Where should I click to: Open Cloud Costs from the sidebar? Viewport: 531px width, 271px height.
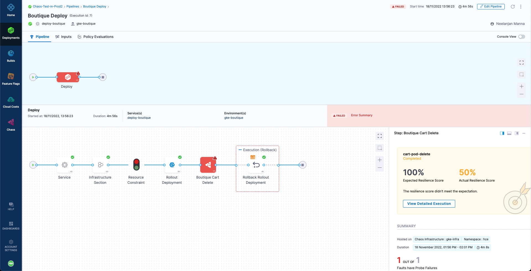coord(11,101)
